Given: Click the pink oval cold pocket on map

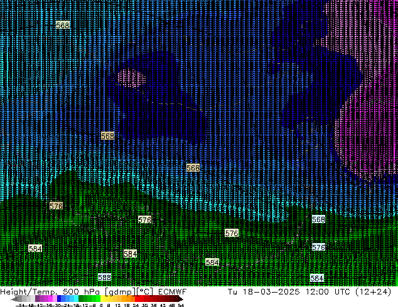Looking at the screenshot, I should click(x=131, y=78).
